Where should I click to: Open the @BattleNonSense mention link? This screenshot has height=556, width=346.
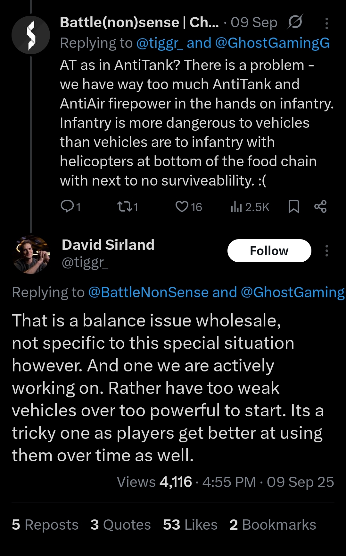tap(148, 292)
